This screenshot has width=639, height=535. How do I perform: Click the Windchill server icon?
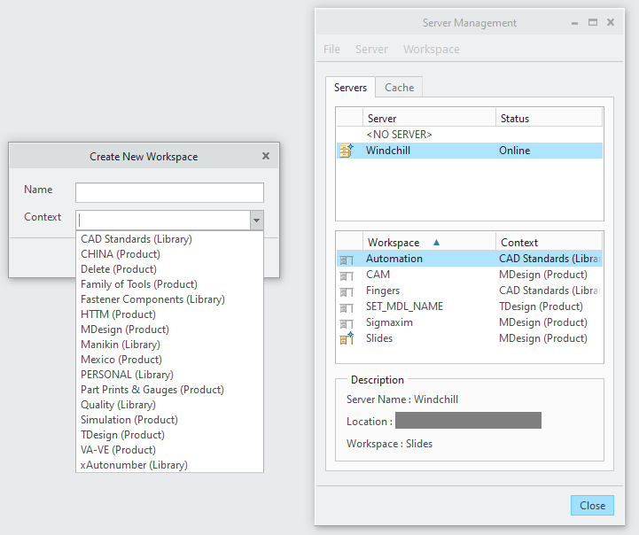tap(347, 151)
